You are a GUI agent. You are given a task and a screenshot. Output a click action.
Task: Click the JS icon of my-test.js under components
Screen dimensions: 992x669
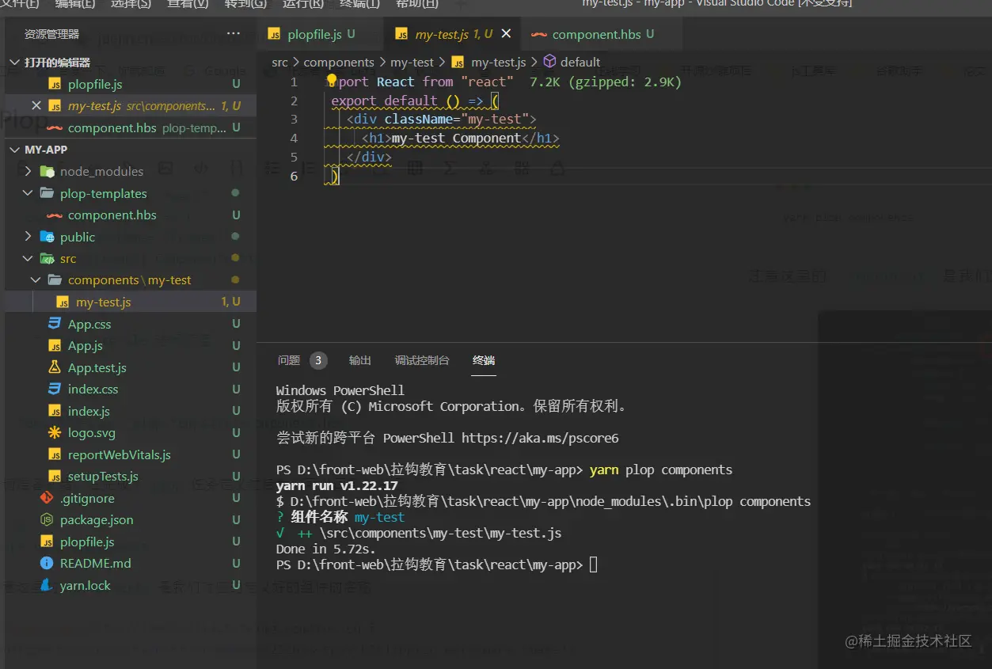point(63,302)
